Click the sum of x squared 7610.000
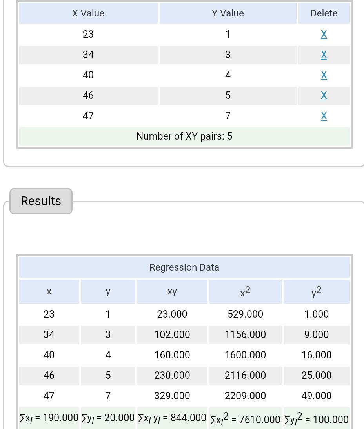This screenshot has width=364, height=429. click(x=245, y=419)
